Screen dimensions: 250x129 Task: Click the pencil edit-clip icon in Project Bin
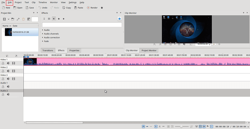point(18,19)
